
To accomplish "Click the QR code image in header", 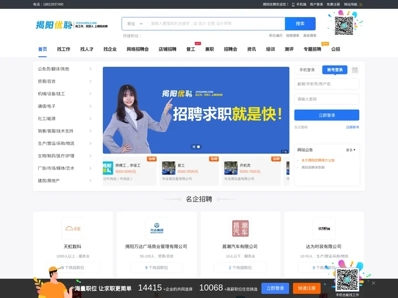I will pos(344,25).
